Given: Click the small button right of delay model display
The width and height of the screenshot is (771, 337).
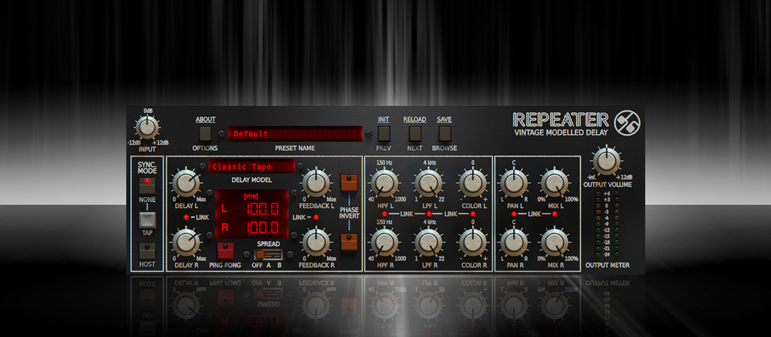Looking at the screenshot, I should (300, 166).
